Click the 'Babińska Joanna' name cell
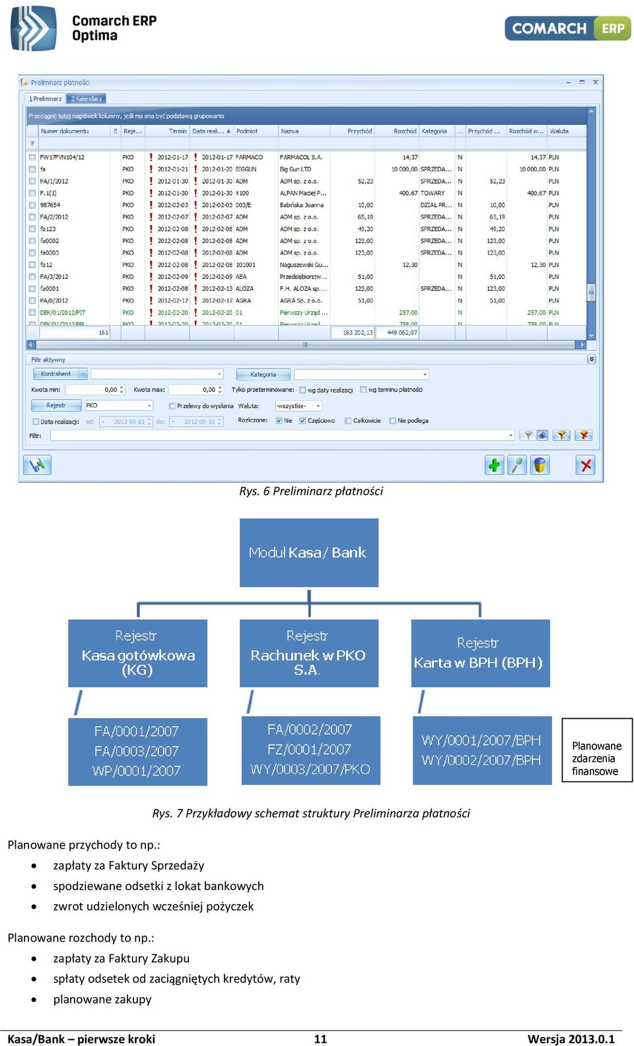Viewport: 634px width, 1046px height. click(x=303, y=205)
